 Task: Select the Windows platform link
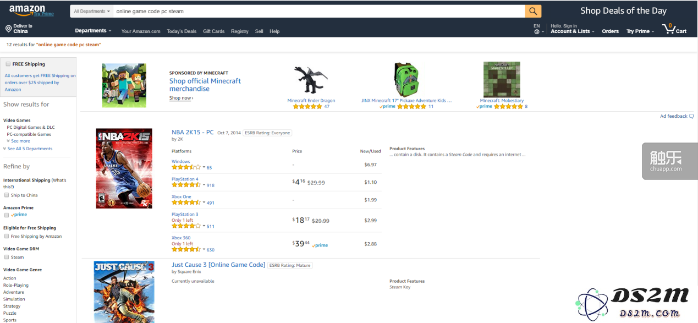180,162
